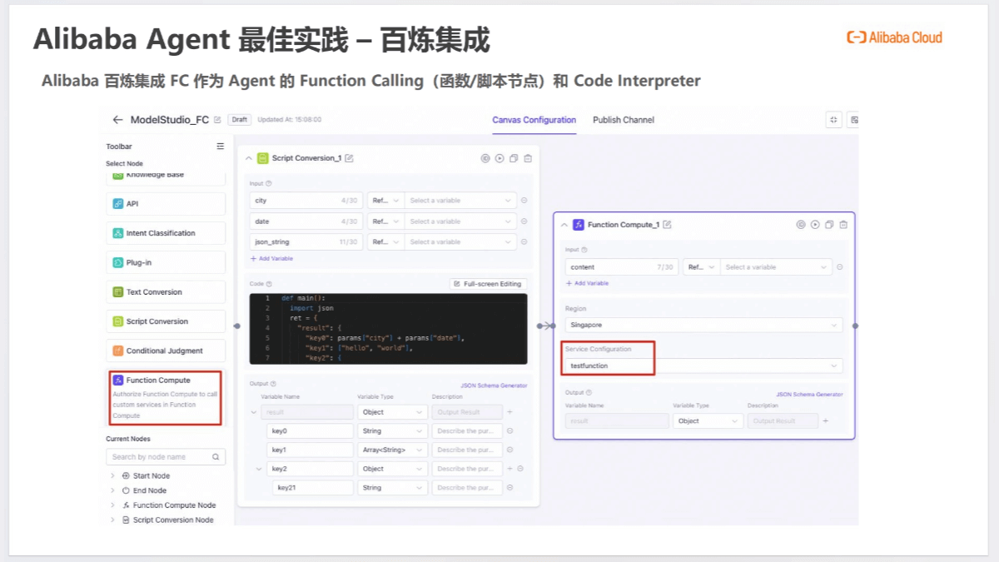Viewport: 999px width, 562px height.
Task: Run the Function Compute_1 node
Action: pyautogui.click(x=815, y=225)
